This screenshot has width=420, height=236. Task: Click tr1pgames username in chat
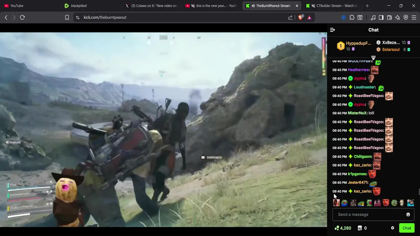pos(357,174)
